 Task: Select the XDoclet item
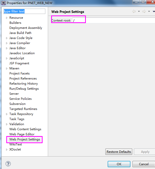(15, 149)
